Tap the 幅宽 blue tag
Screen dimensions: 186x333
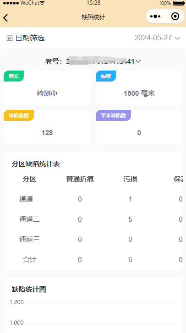point(106,76)
